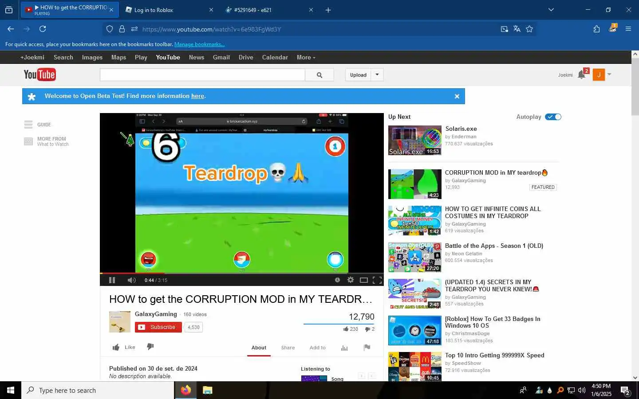This screenshot has height=399, width=639.
Task: Bookmark this page with star icon
Action: point(529,29)
